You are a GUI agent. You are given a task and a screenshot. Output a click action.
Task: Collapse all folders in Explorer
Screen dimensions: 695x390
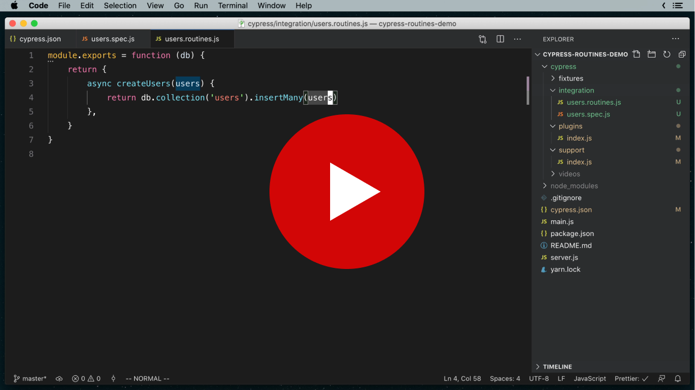point(682,54)
